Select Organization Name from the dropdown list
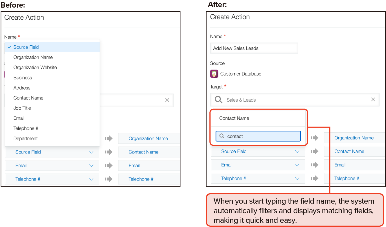Screen dimensions: 386x227 [33, 57]
